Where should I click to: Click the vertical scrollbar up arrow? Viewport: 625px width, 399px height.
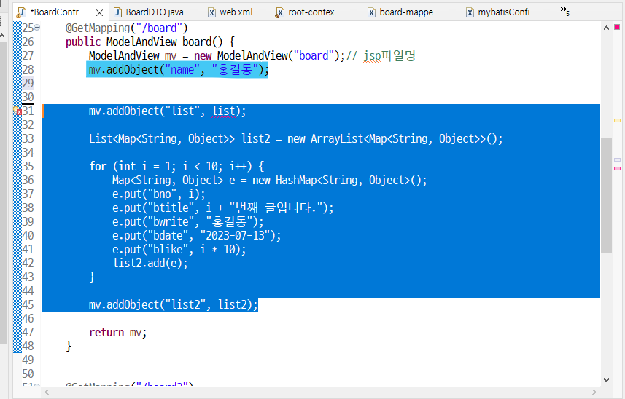pyautogui.click(x=606, y=28)
